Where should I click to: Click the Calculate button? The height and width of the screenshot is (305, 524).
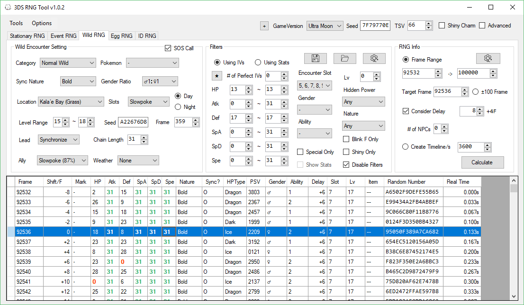click(482, 162)
